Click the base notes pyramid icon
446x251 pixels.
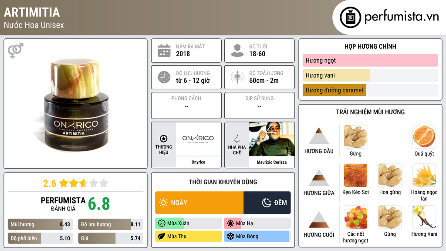coord(319,220)
